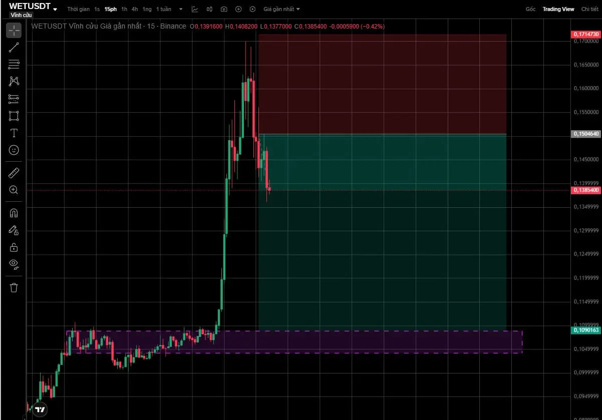Select the long/short position forecasting tool
Screen dimensions: 602x420
(x=14, y=98)
